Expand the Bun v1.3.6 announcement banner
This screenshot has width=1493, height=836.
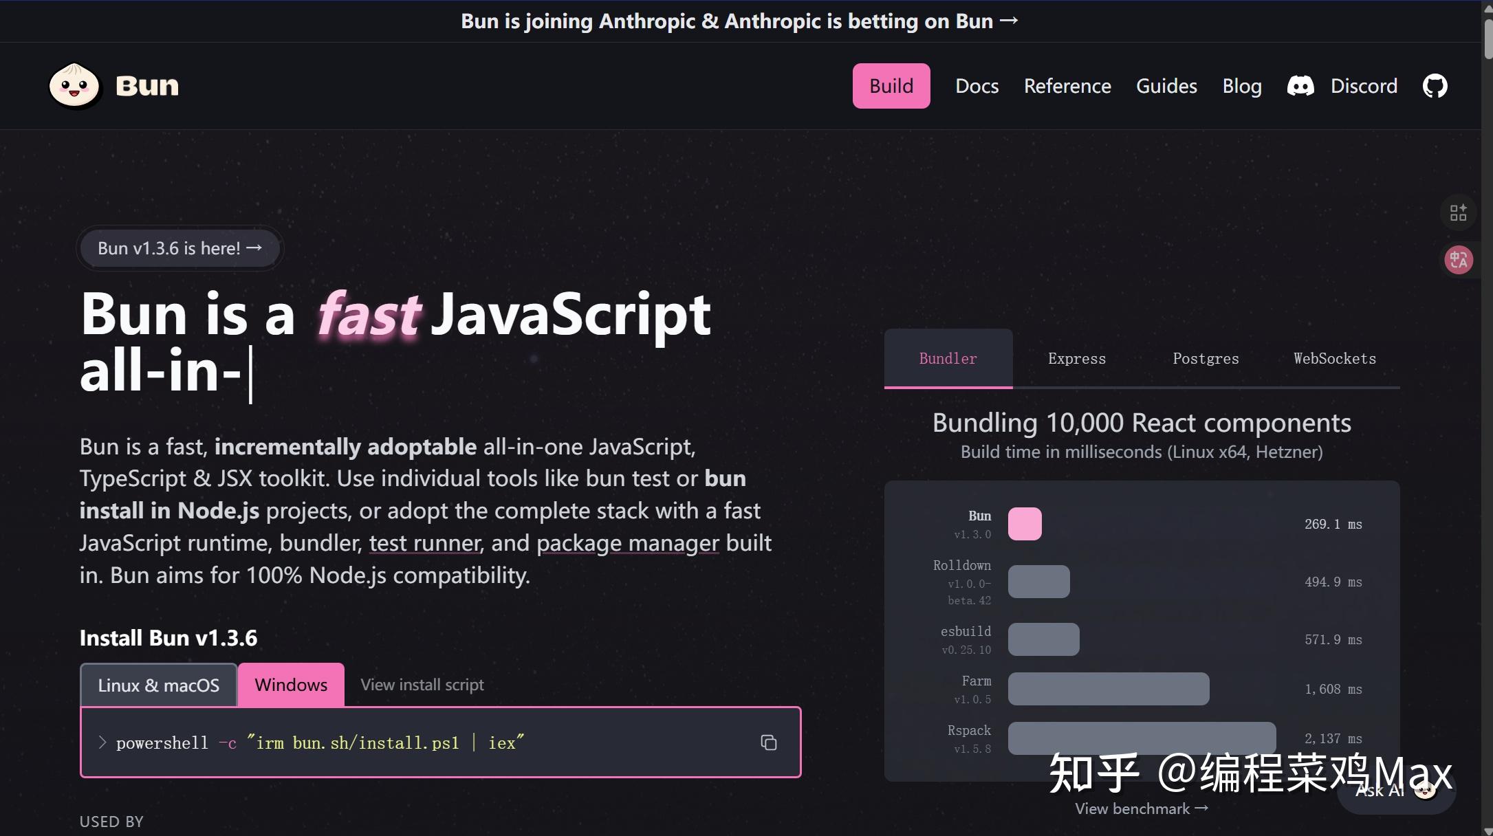point(179,248)
